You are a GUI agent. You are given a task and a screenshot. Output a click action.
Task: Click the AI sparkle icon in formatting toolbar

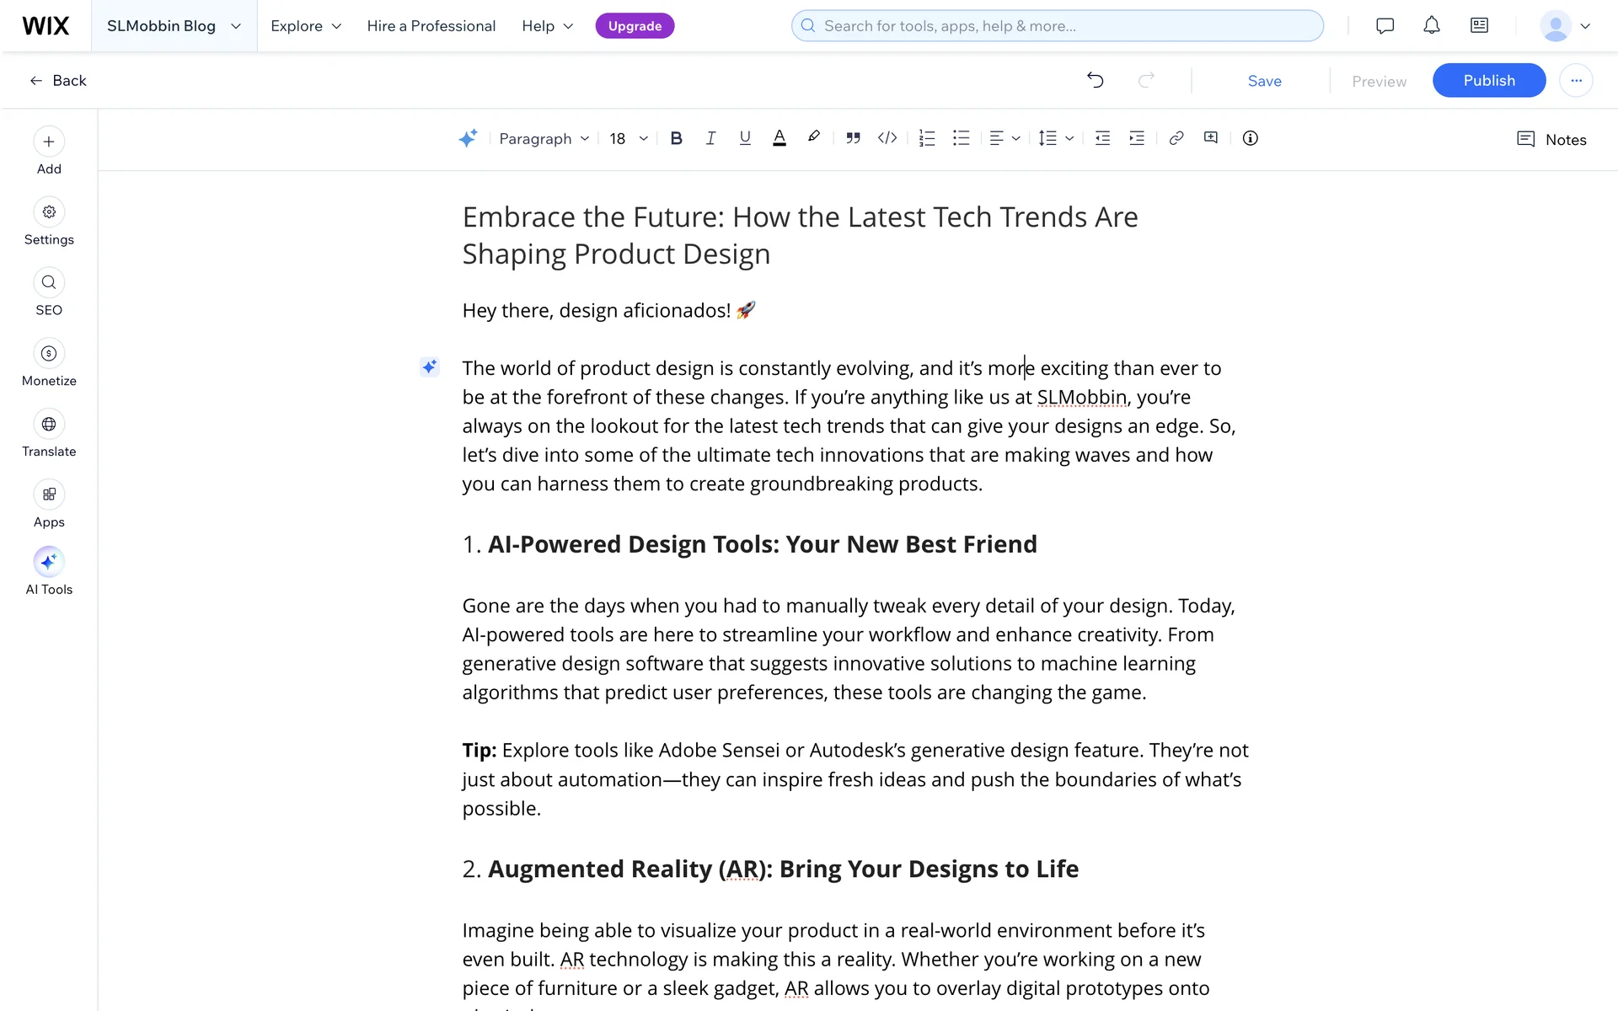[x=468, y=138]
